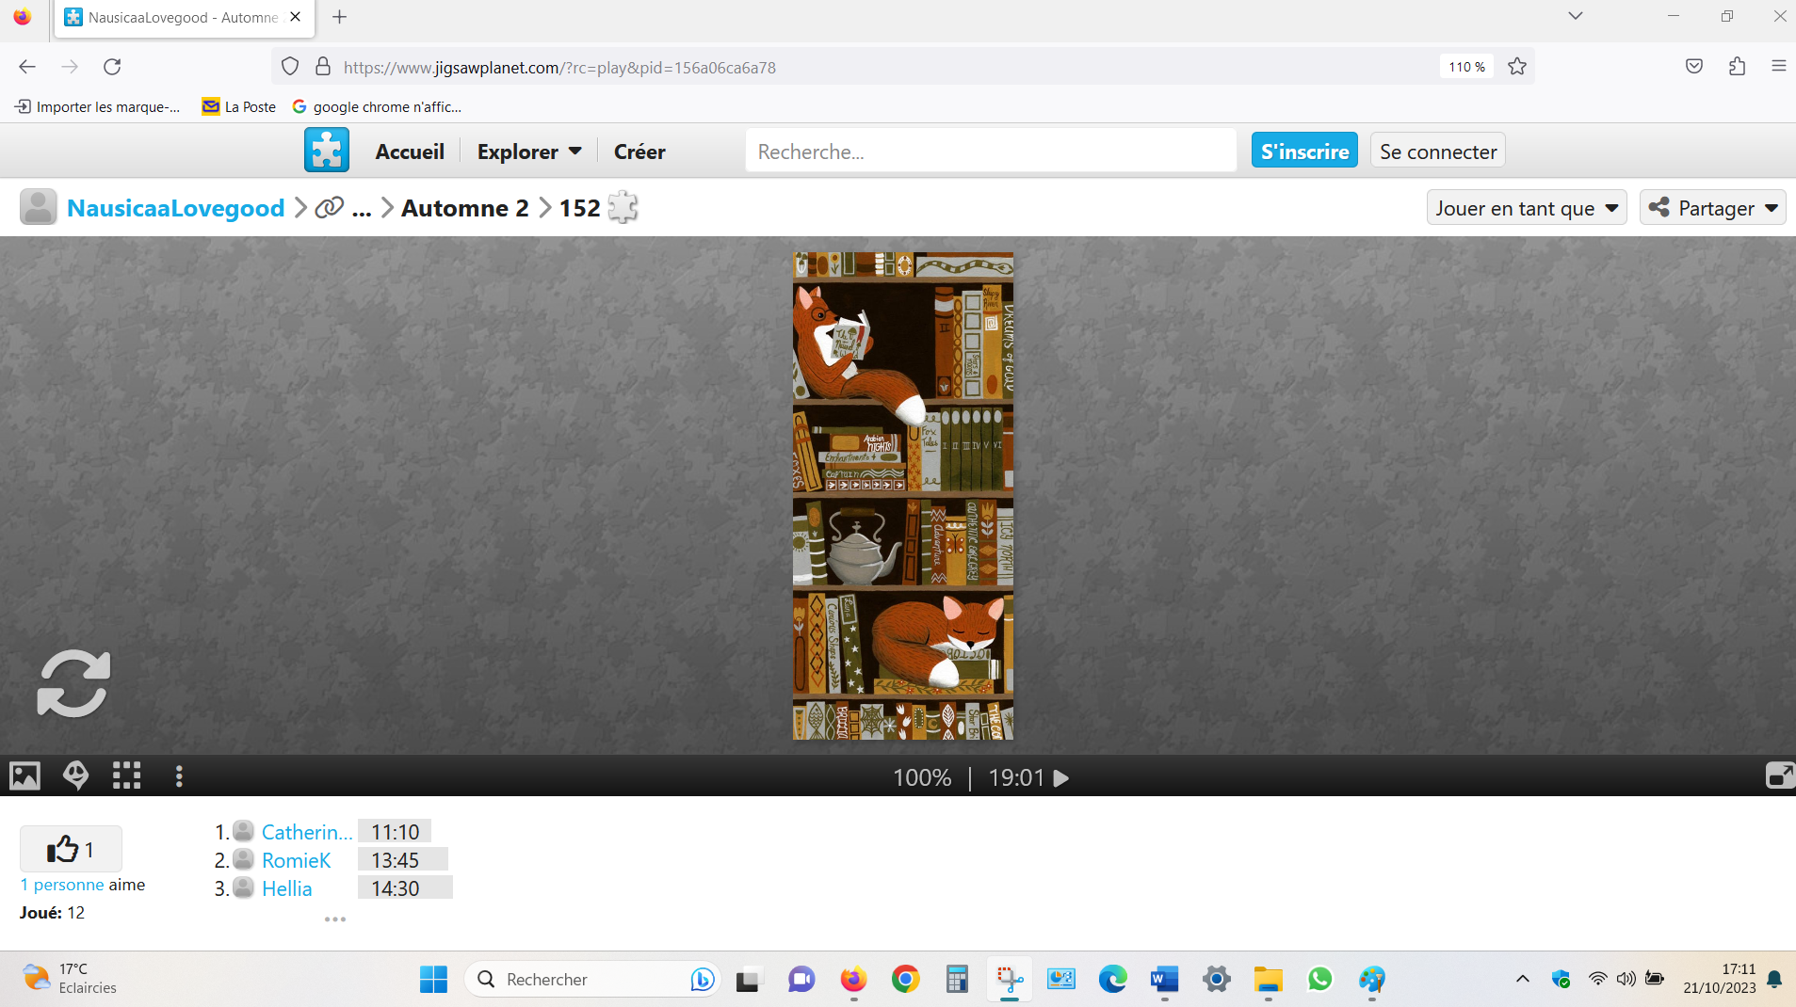Click the 1 personne link
1796x1007 pixels.
point(62,885)
